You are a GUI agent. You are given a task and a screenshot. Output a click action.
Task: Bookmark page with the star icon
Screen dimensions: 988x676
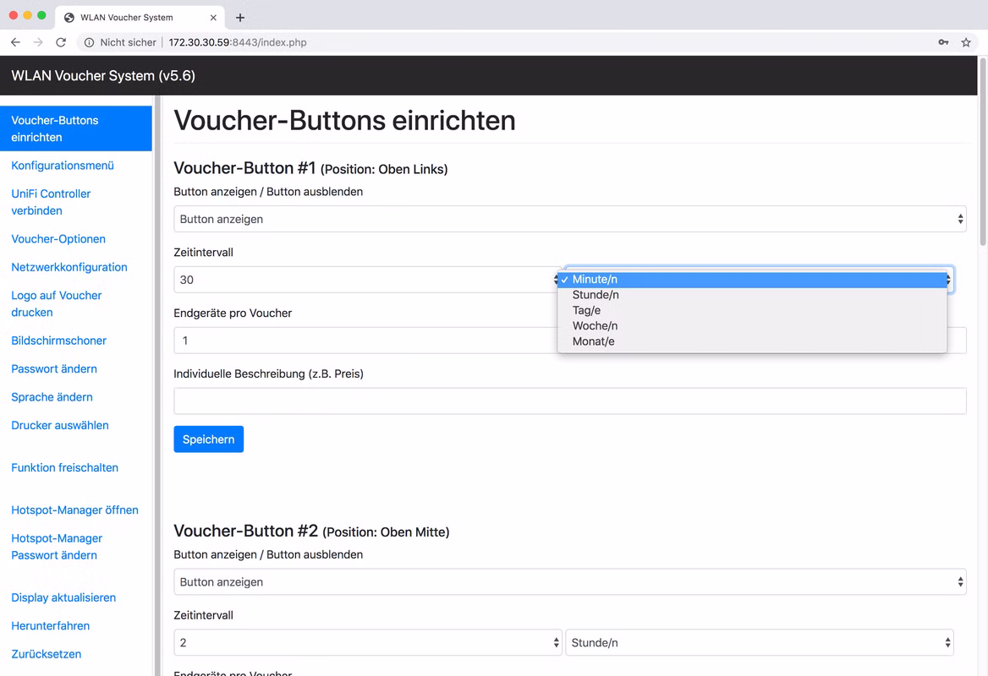click(966, 42)
